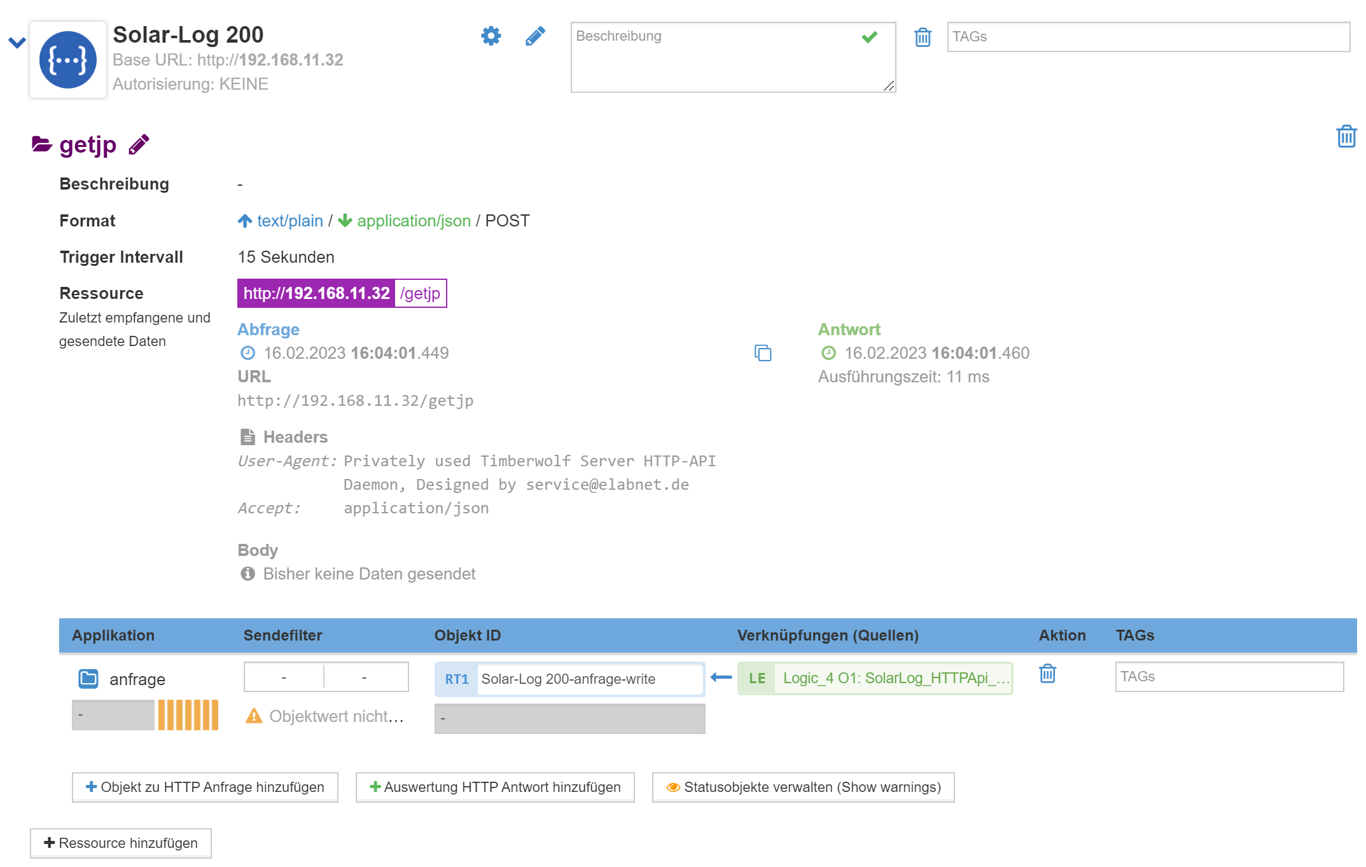
Task: Delete the anfrage row with trash icon
Action: 1047,674
